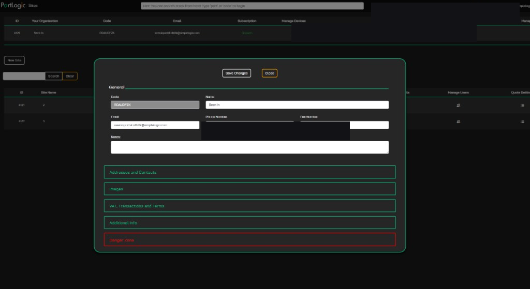The image size is (530, 289).
Task: Click the Site Name column header
Action: 48,93
